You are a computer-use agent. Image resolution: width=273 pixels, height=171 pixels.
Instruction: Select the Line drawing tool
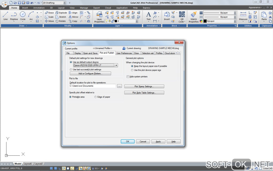5,16
